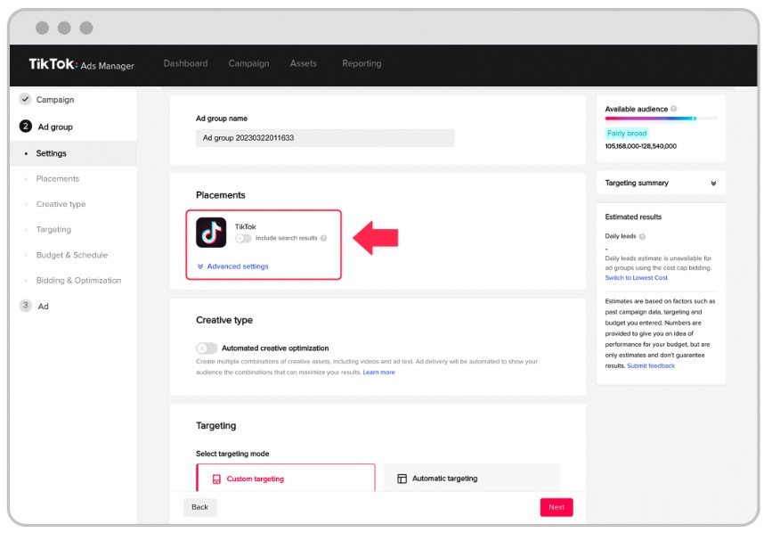Click the Ad group name input field

click(x=325, y=138)
